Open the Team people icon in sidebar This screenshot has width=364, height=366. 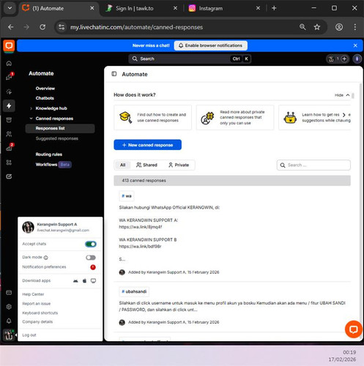click(x=9, y=134)
